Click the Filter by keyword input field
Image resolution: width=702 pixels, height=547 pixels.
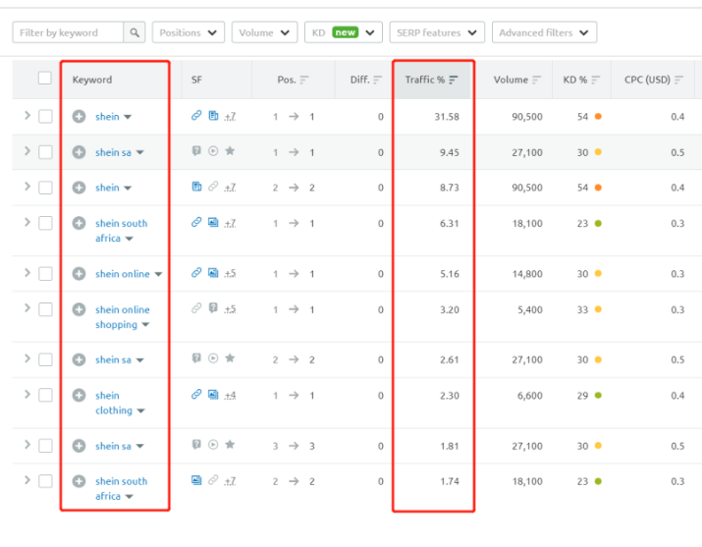tap(68, 32)
